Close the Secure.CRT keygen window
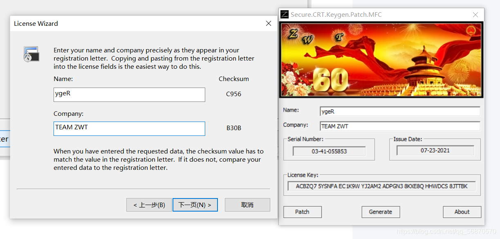 tap(475, 15)
